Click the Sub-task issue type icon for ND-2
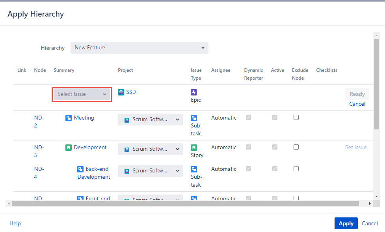Viewport: 385px width, 232px height. (194, 118)
